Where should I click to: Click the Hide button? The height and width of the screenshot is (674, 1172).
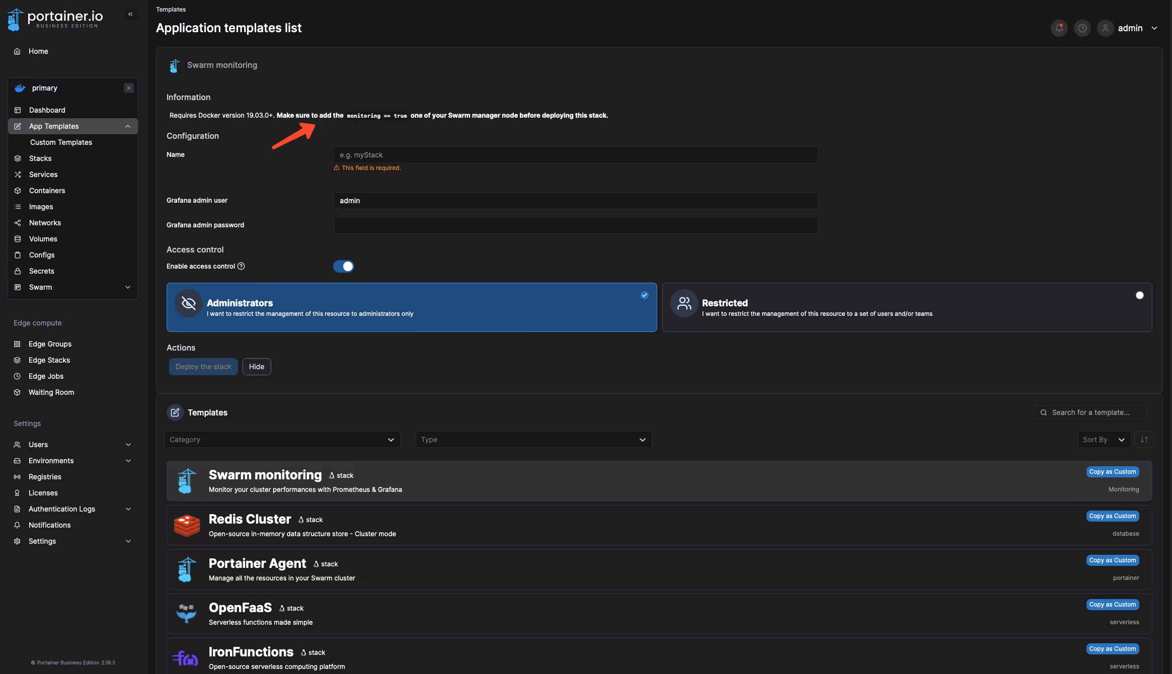click(257, 367)
